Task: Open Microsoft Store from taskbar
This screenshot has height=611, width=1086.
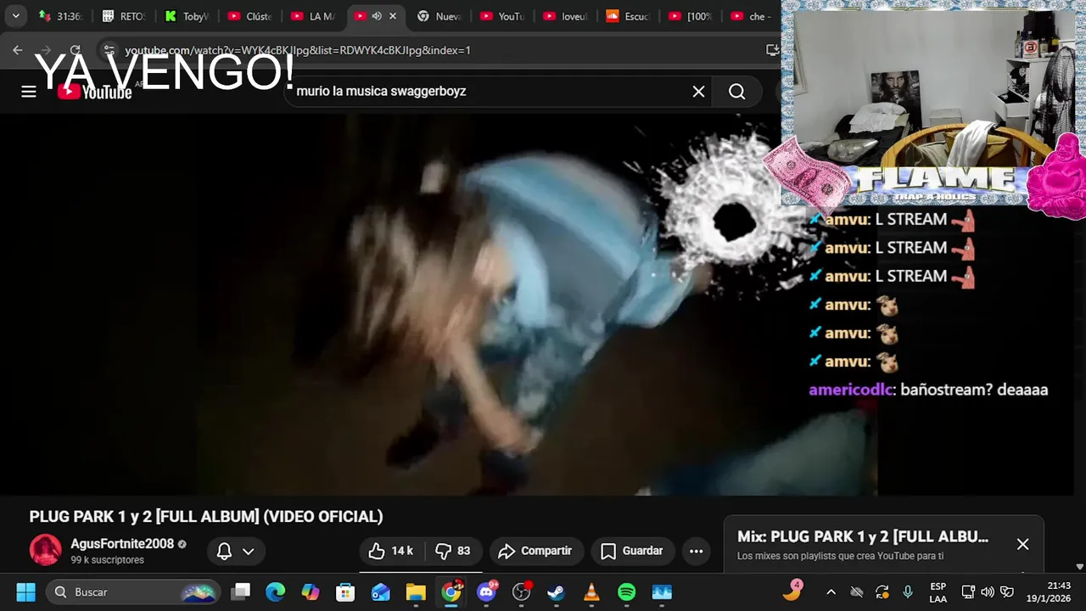Action: click(345, 591)
